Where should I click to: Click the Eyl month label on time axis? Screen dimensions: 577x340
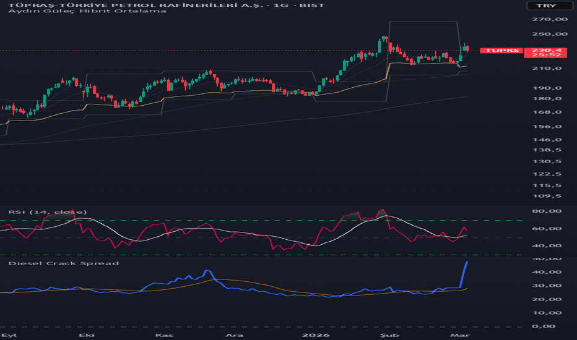point(9,335)
